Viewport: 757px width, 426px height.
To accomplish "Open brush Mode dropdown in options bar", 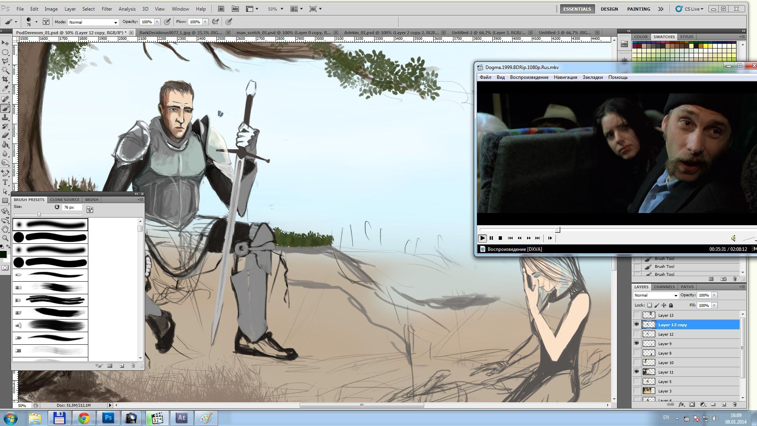I will coord(93,22).
